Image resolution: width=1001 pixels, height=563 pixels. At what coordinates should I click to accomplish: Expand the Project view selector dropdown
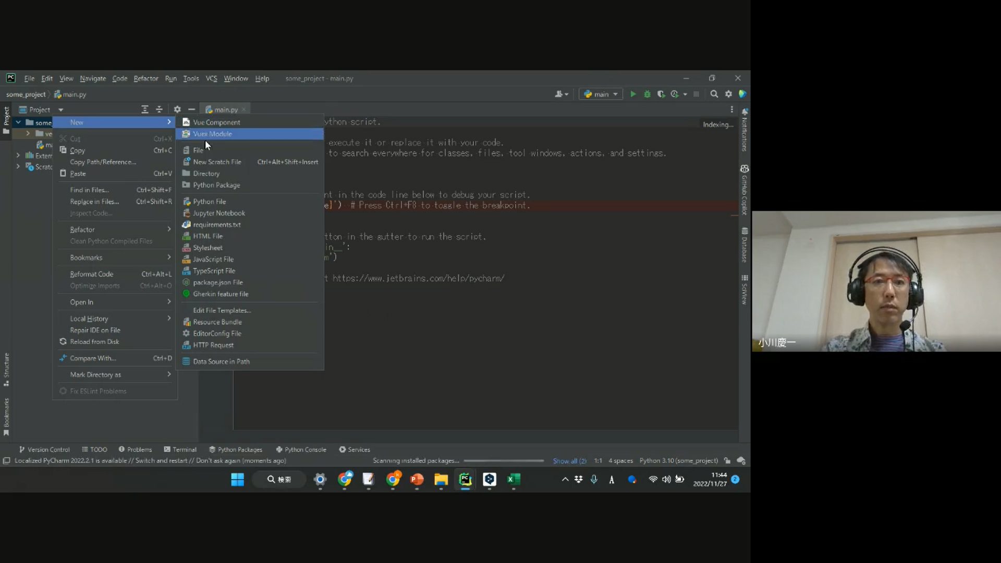coord(60,109)
